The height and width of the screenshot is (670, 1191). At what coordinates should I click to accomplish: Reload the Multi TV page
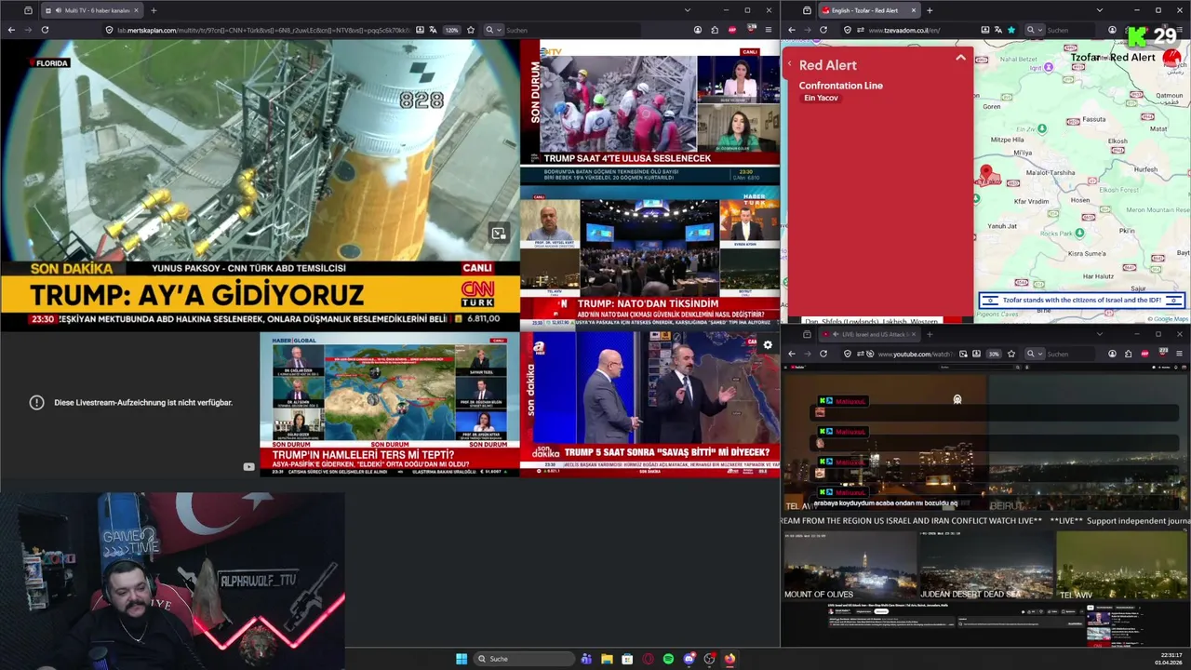(x=45, y=30)
